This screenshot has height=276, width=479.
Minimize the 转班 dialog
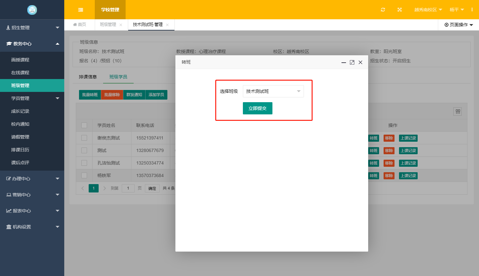coord(344,62)
